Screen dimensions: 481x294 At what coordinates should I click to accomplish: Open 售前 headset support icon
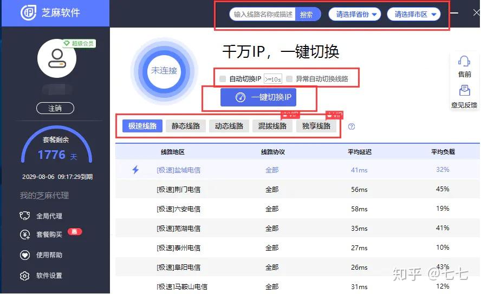pyautogui.click(x=464, y=61)
